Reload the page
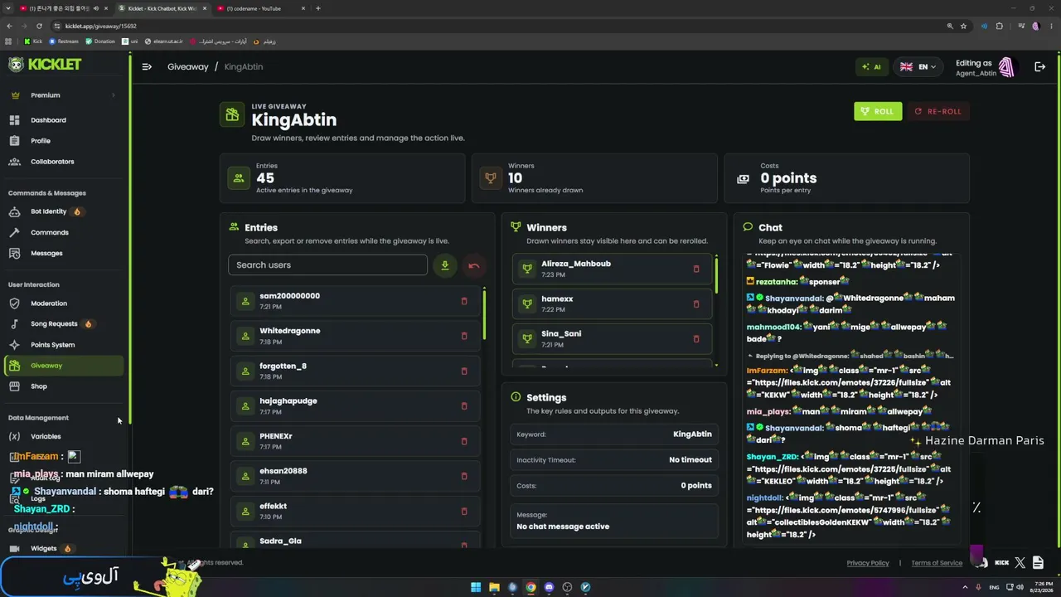Screen dimensions: 1061x597 [39, 26]
